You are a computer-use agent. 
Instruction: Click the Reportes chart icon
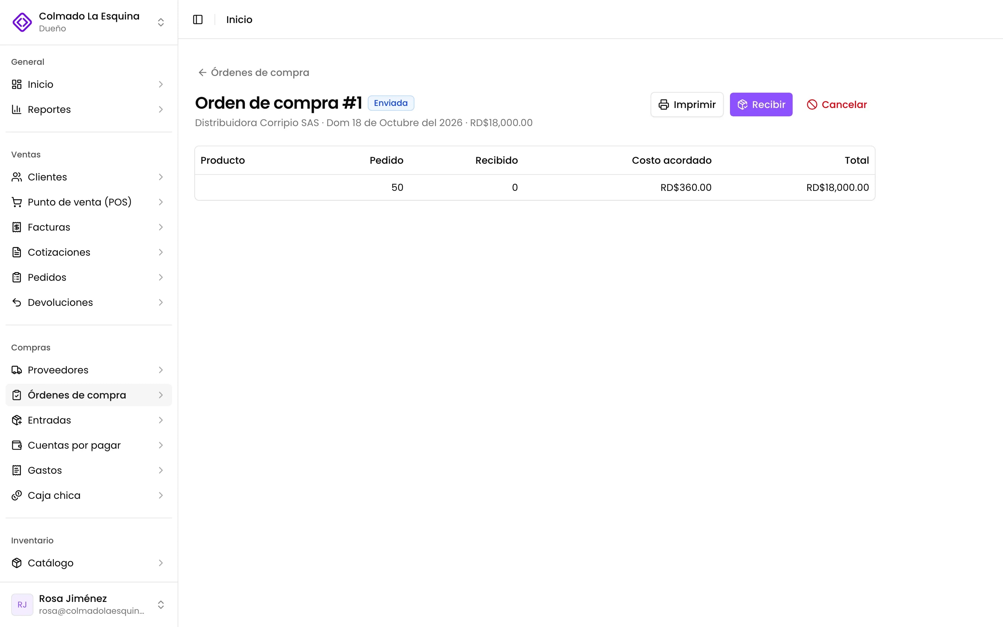(x=17, y=109)
